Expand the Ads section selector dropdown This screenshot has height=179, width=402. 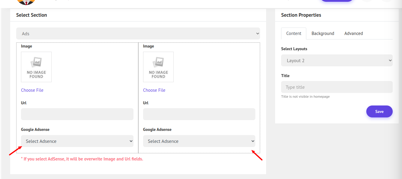(x=138, y=33)
